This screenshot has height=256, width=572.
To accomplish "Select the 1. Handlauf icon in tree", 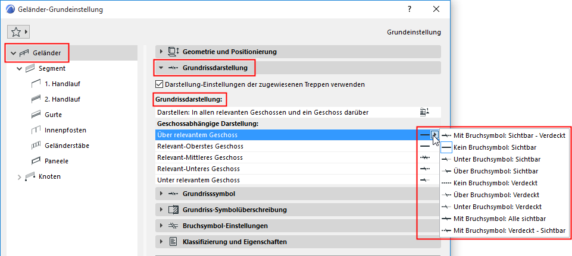I will click(x=35, y=84).
